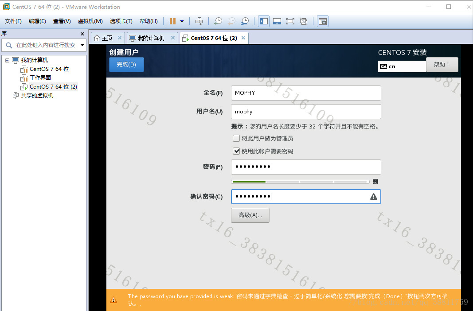Open the 编辑(E) menu

[x=37, y=21]
